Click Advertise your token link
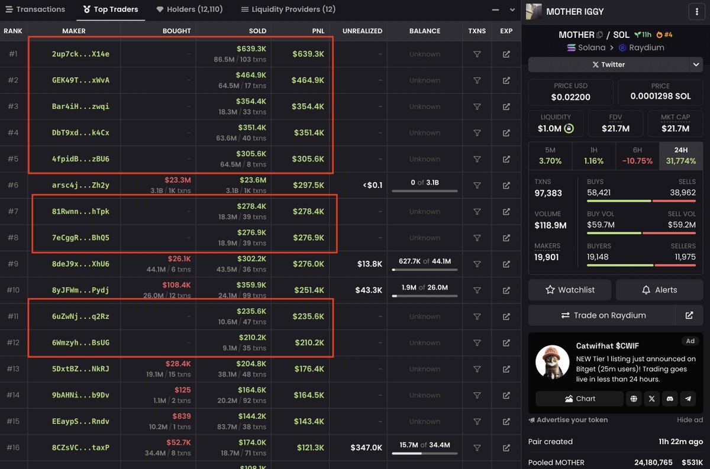 coord(568,420)
